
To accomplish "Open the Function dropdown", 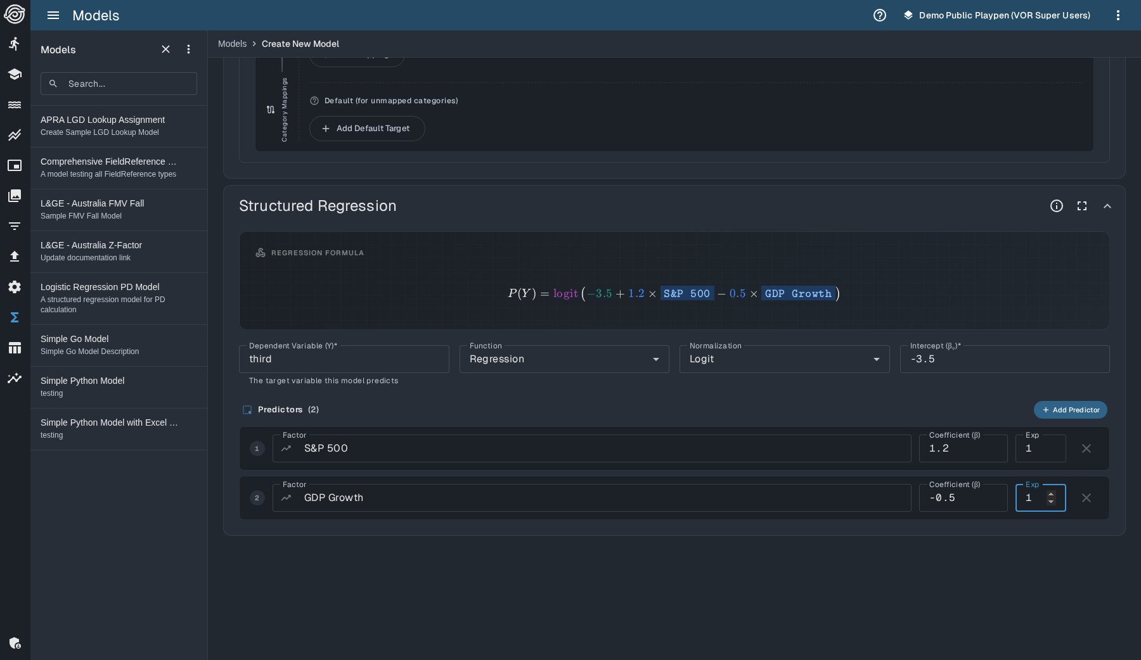I will point(564,359).
